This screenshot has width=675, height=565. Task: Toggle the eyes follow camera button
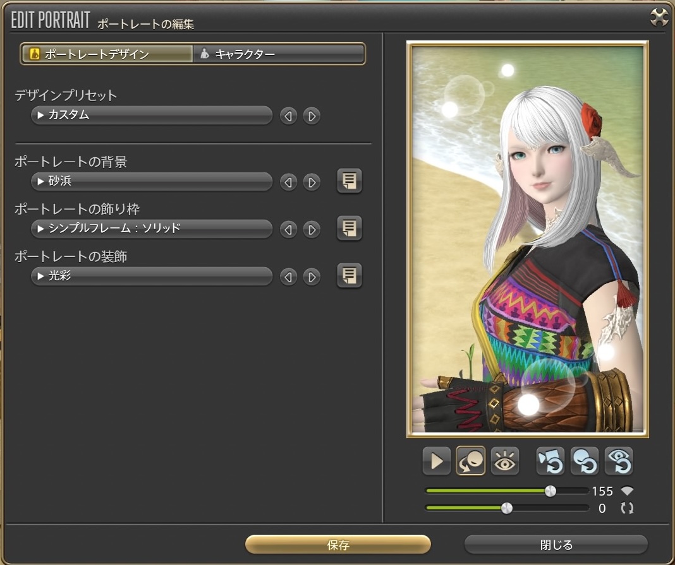tap(504, 461)
